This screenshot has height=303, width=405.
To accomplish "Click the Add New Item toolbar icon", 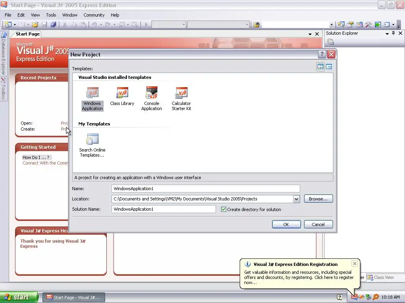I will coord(22,24).
